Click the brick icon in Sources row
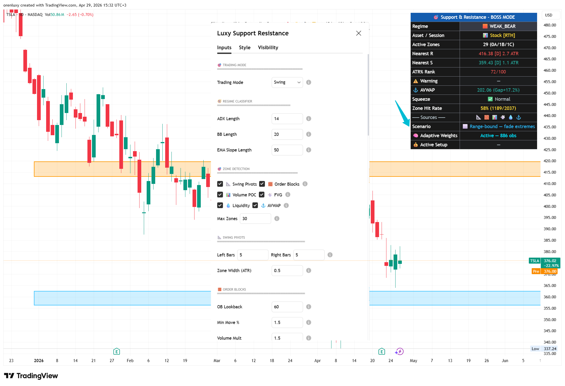The height and width of the screenshot is (386, 565). tap(487, 117)
